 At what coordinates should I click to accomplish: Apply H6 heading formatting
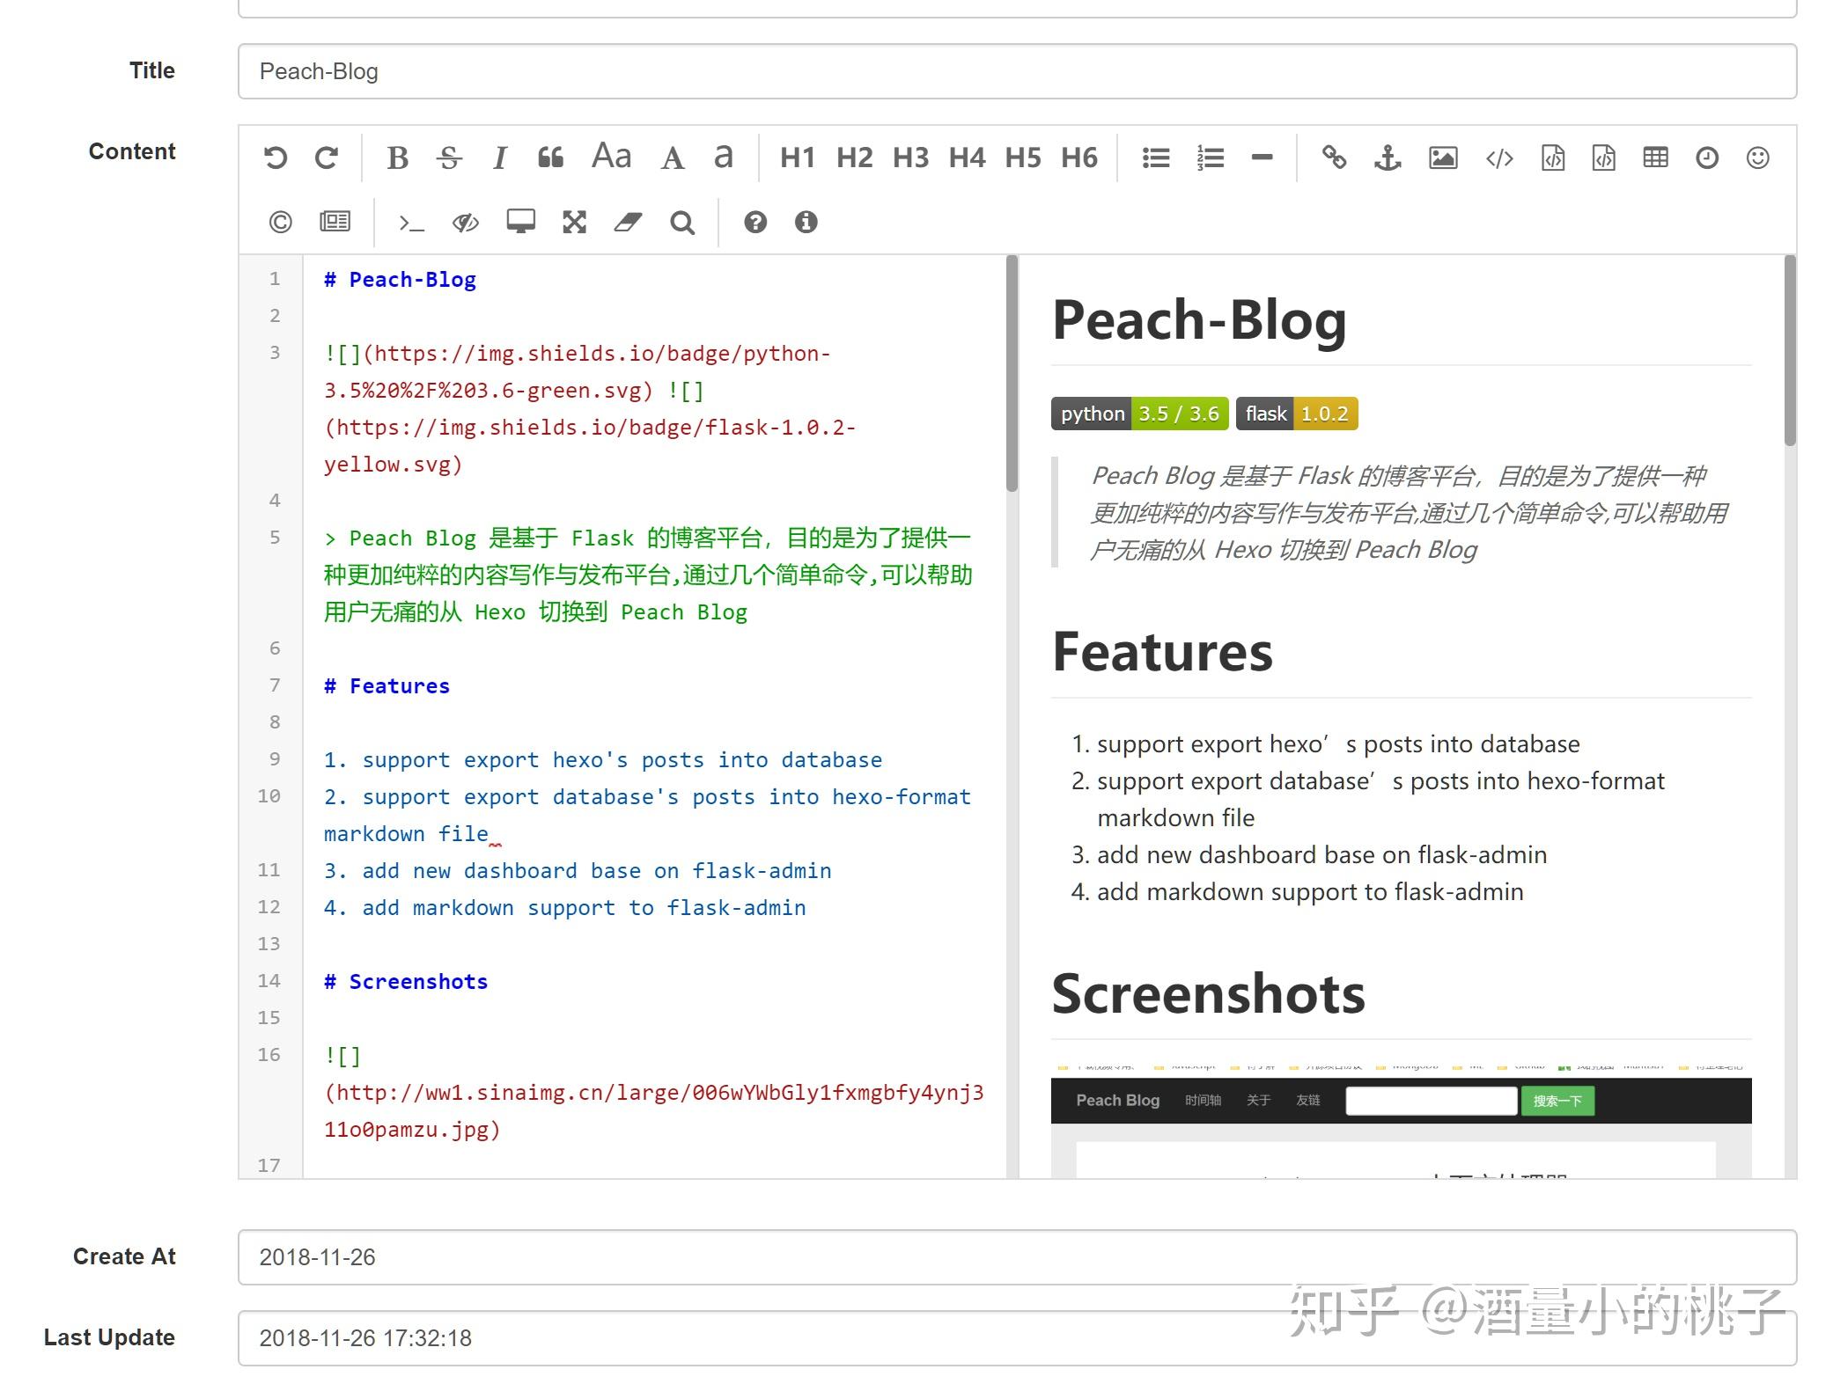(x=1079, y=158)
